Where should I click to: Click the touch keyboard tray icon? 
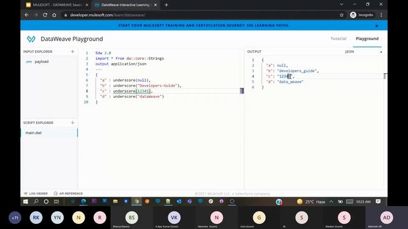349,202
